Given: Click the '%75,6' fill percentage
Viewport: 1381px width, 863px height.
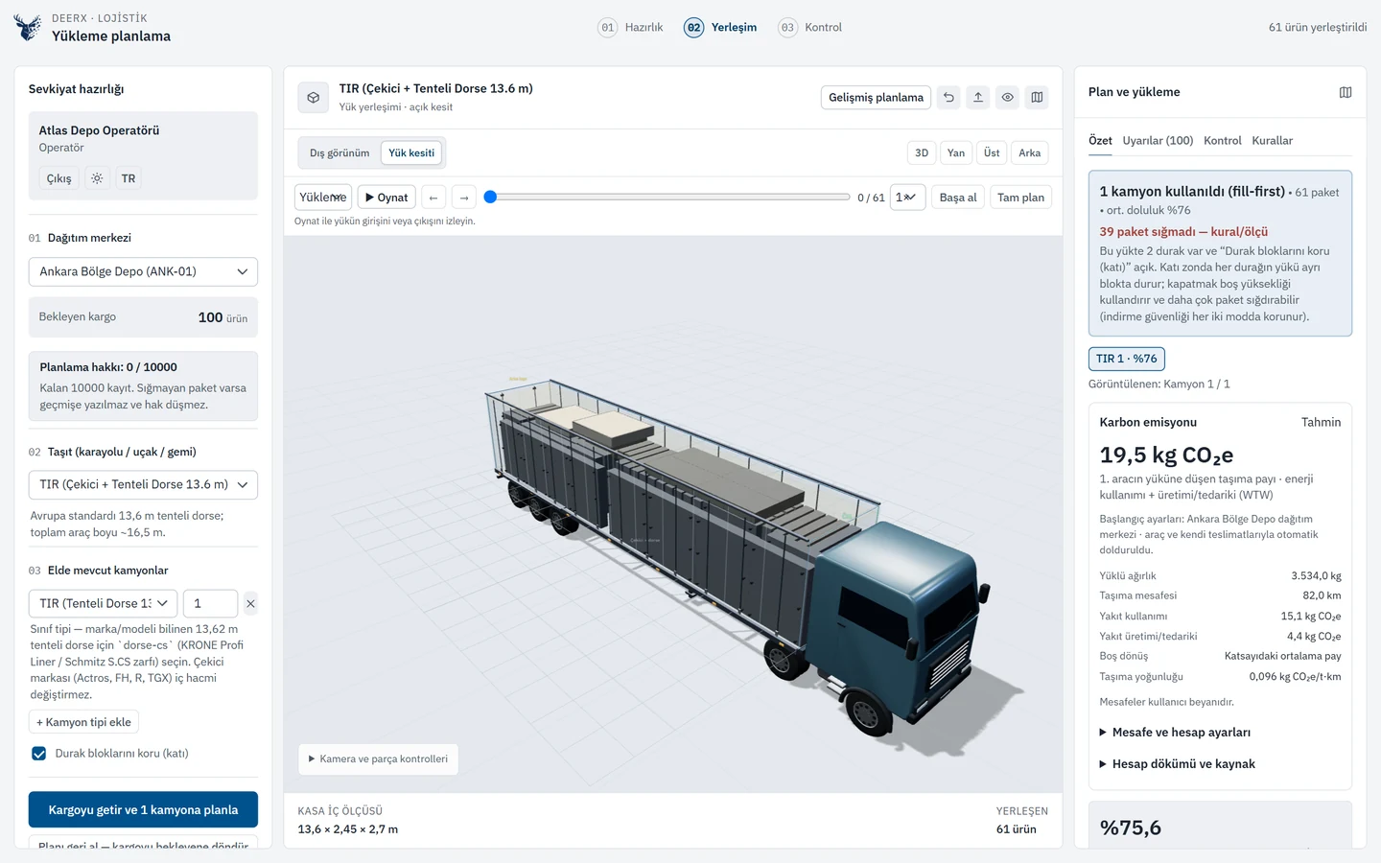Looking at the screenshot, I should [x=1130, y=828].
